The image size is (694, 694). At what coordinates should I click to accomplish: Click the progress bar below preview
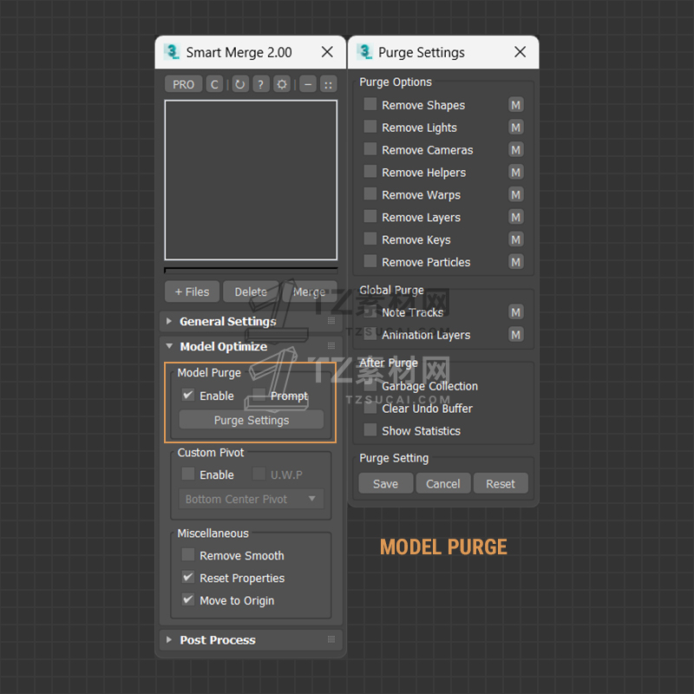(x=251, y=270)
